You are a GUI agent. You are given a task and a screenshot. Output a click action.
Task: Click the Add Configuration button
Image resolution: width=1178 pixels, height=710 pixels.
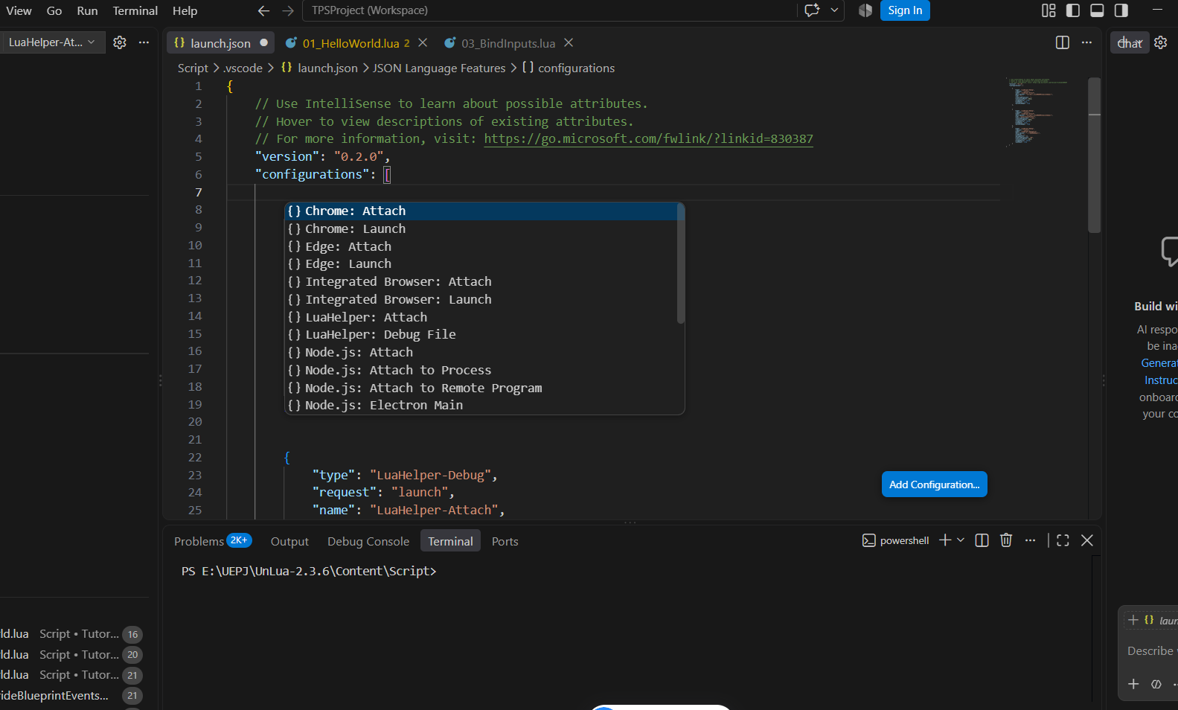coord(934,484)
